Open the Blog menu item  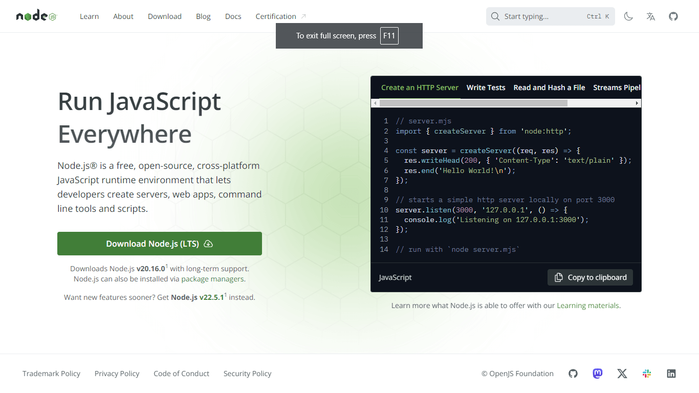point(203,16)
